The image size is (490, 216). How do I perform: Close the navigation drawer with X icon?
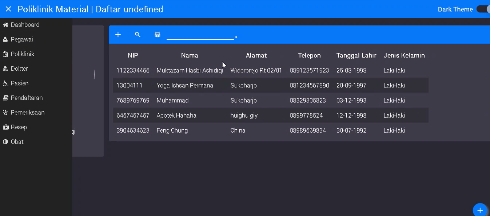click(x=8, y=9)
